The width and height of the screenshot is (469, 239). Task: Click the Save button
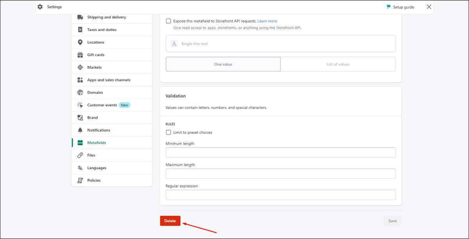pyautogui.click(x=392, y=221)
